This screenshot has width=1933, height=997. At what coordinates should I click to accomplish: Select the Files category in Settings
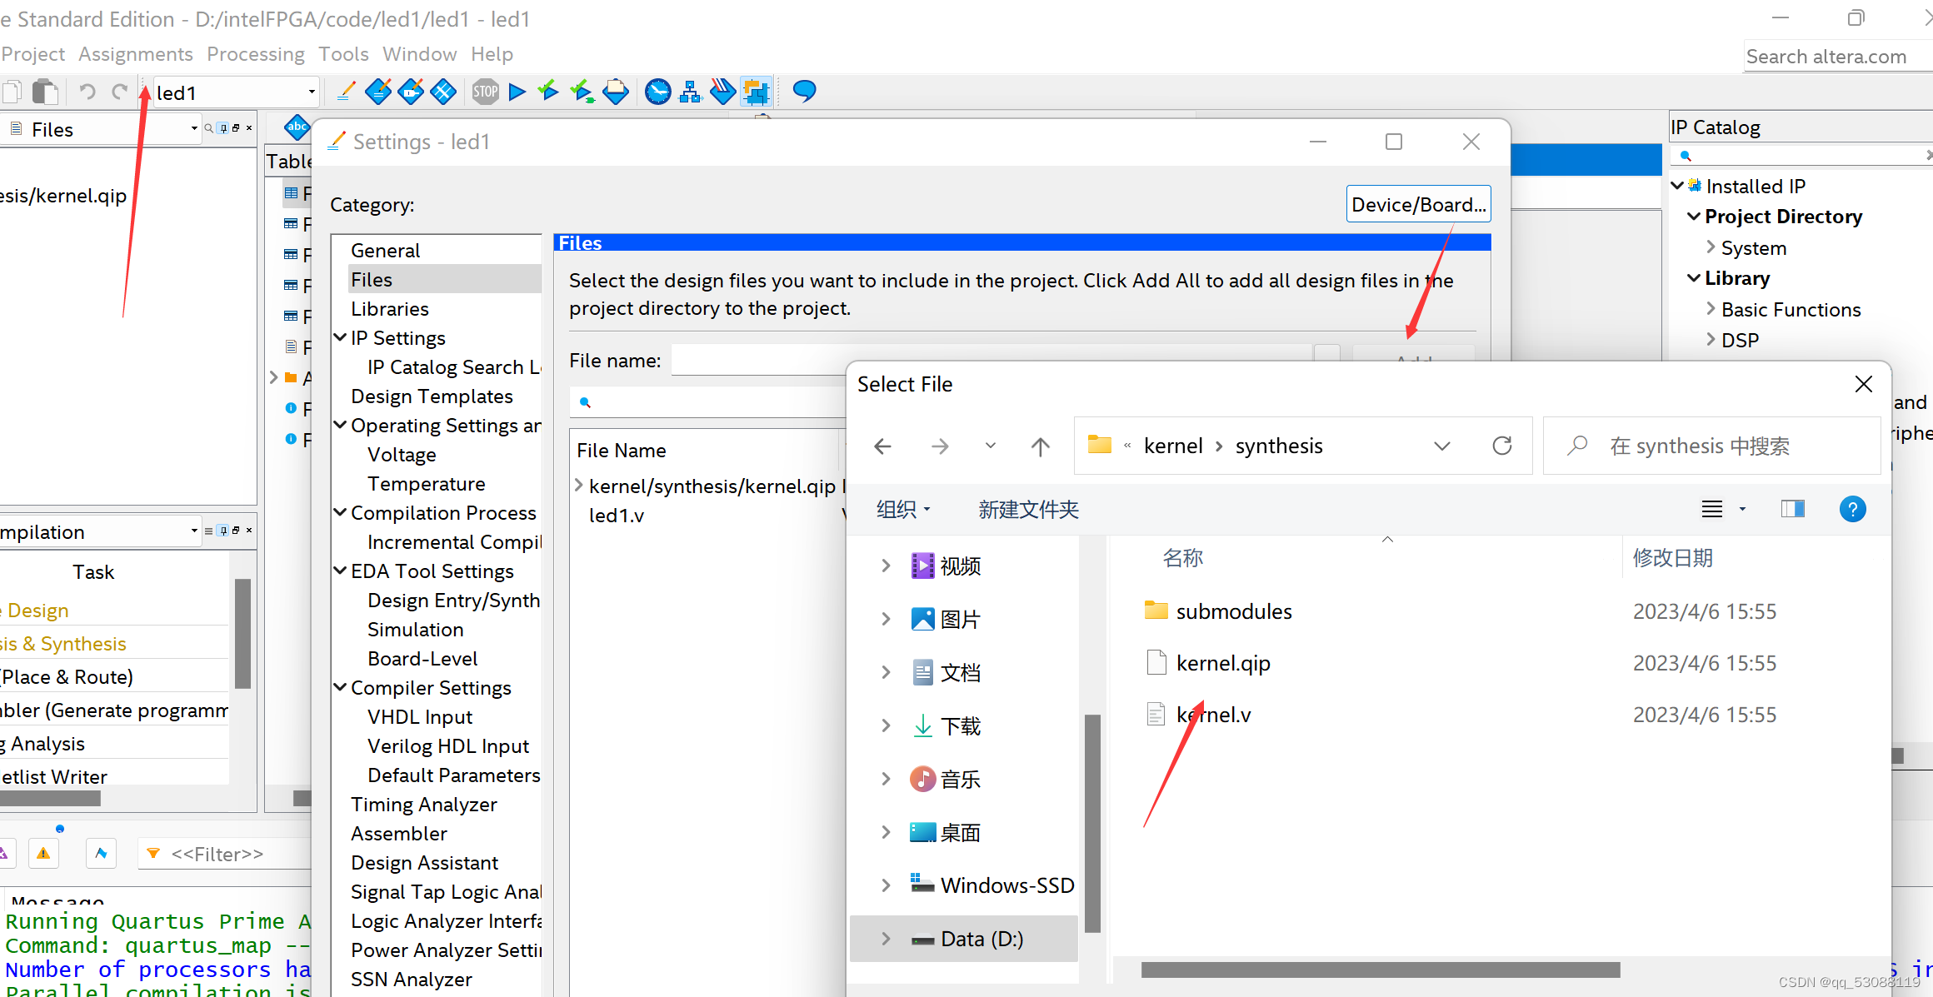[374, 278]
